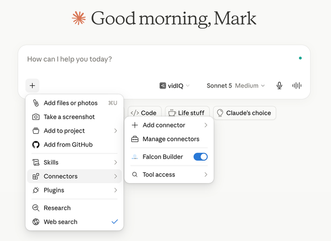Click the Research magnifier icon
Image resolution: width=331 pixels, height=241 pixels.
(36, 208)
